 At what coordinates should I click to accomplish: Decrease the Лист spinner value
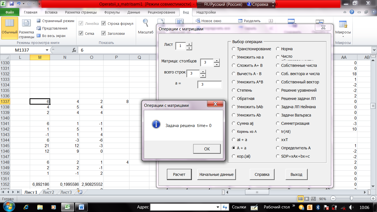pos(189,48)
